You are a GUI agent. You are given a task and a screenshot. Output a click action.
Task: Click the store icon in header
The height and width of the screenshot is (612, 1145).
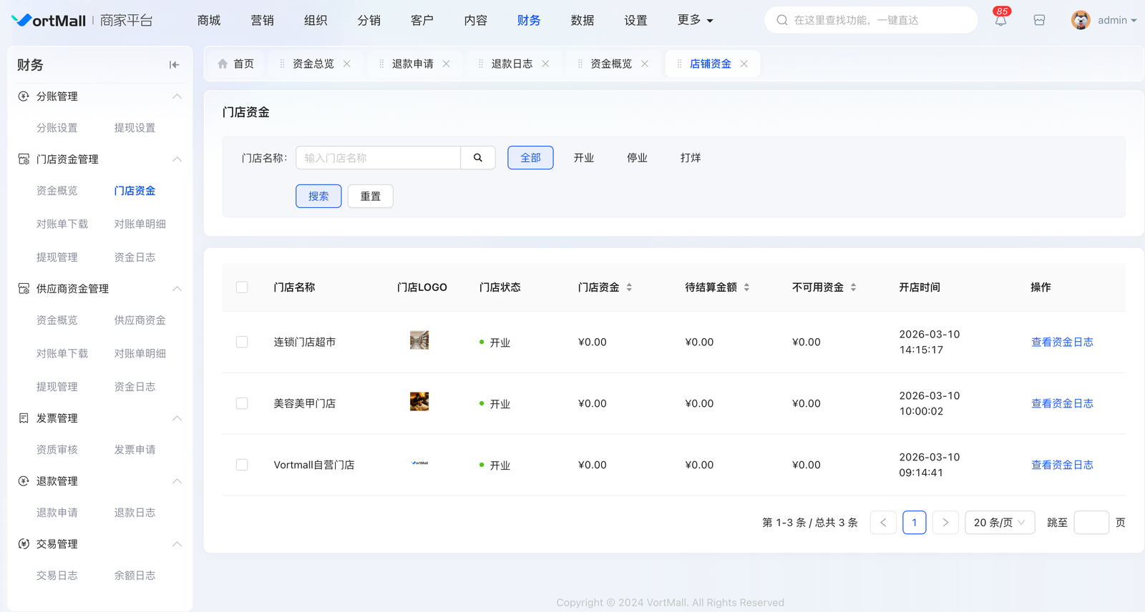click(1039, 21)
